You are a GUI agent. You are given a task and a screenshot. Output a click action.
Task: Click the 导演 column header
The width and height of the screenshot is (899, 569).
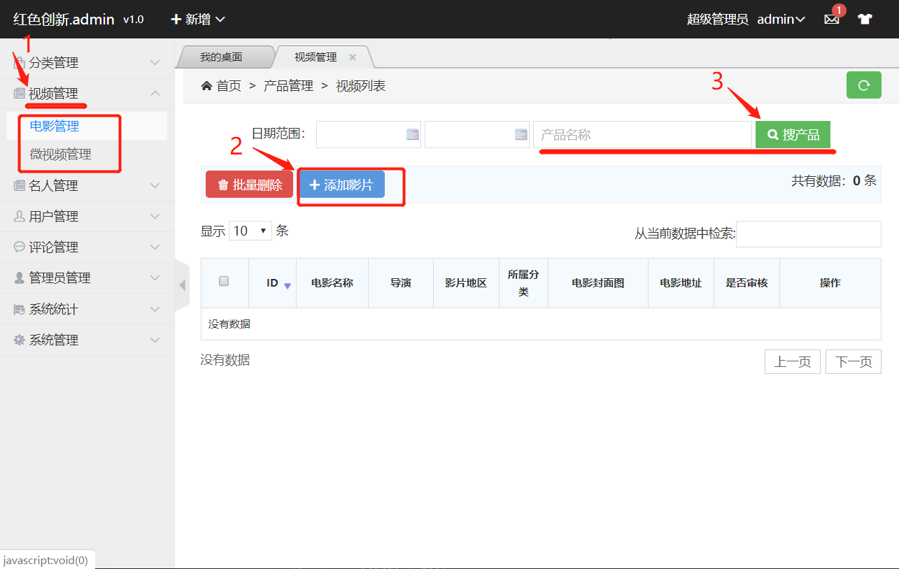click(401, 283)
